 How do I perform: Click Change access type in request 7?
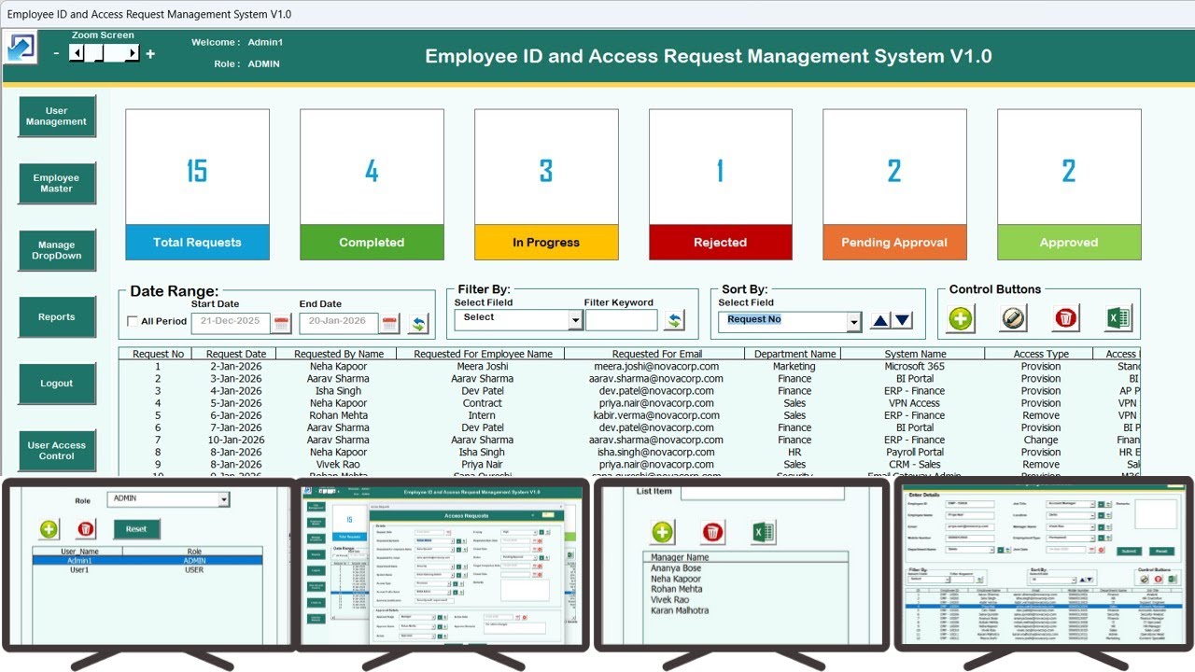1040,440
